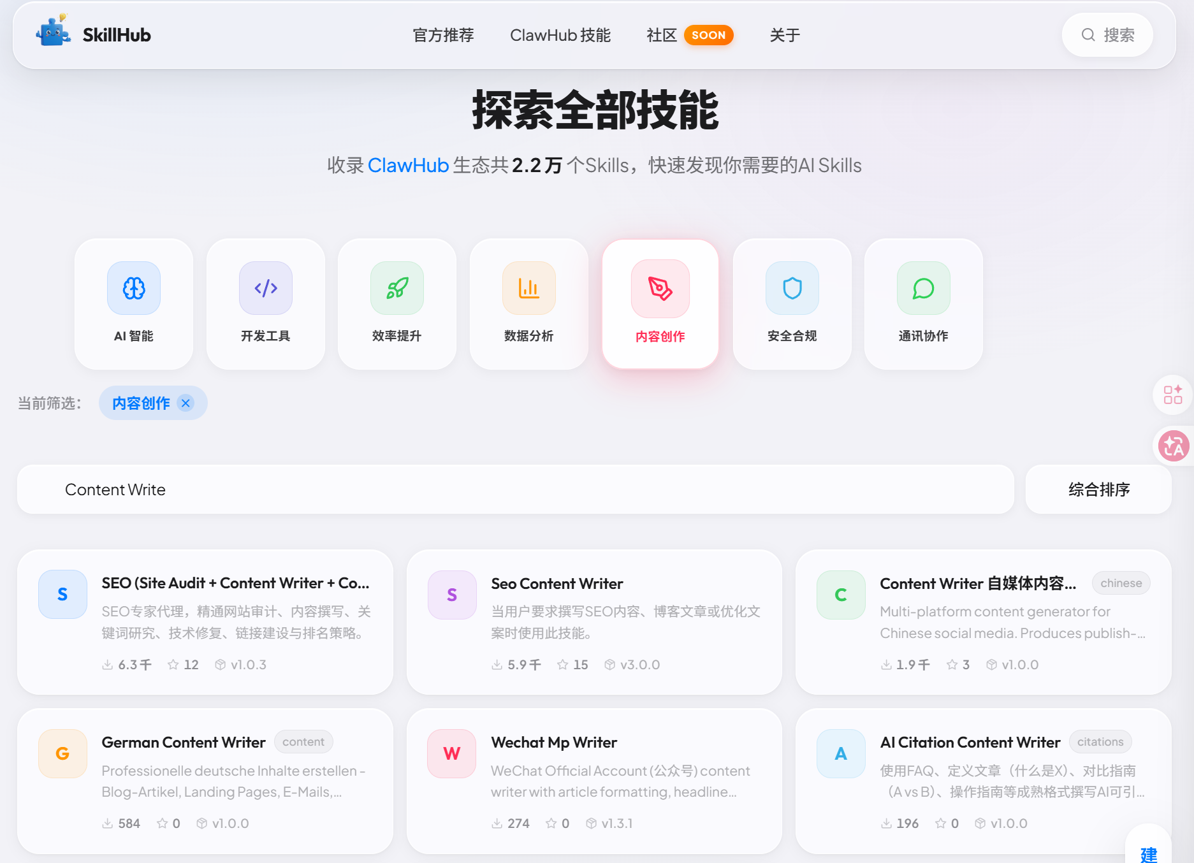Screen dimensions: 1194x863
Task: Open the Seo Content Writer card title
Action: click(557, 584)
